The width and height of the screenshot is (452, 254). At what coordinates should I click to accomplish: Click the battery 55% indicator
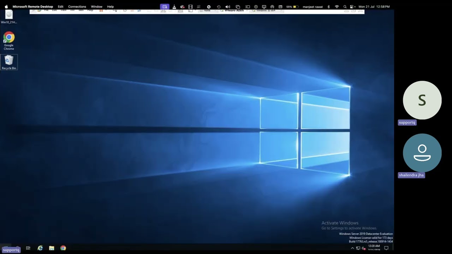point(292,6)
